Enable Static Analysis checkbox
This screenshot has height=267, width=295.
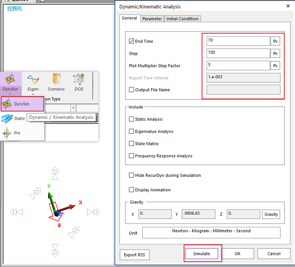(131, 119)
